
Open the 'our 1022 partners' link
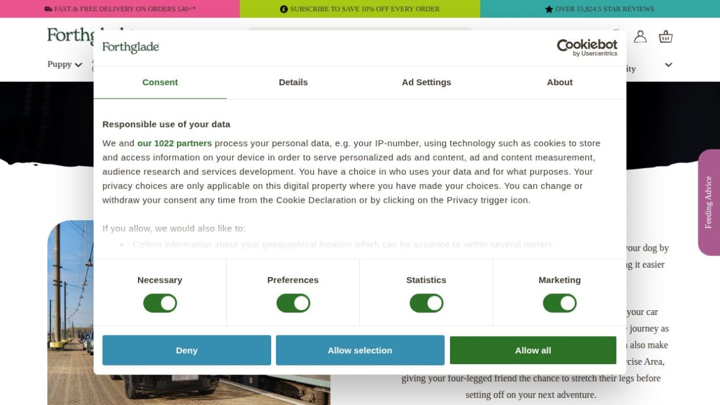175,143
